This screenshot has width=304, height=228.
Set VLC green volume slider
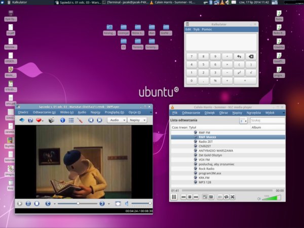click(272, 198)
